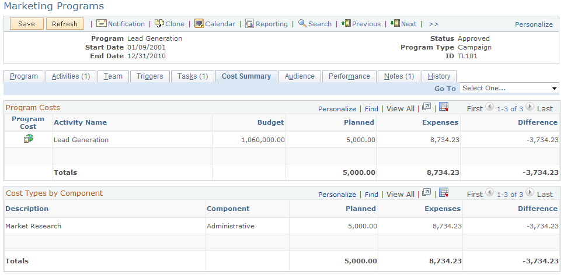
Task: Sort by Activity Name column header
Action: [x=80, y=122]
